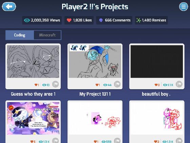Like the Guess who they aree 1 project
Viewport: 190px width, 143px height.
point(36,85)
